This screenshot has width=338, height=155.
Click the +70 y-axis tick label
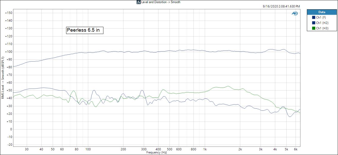coord(9,75)
